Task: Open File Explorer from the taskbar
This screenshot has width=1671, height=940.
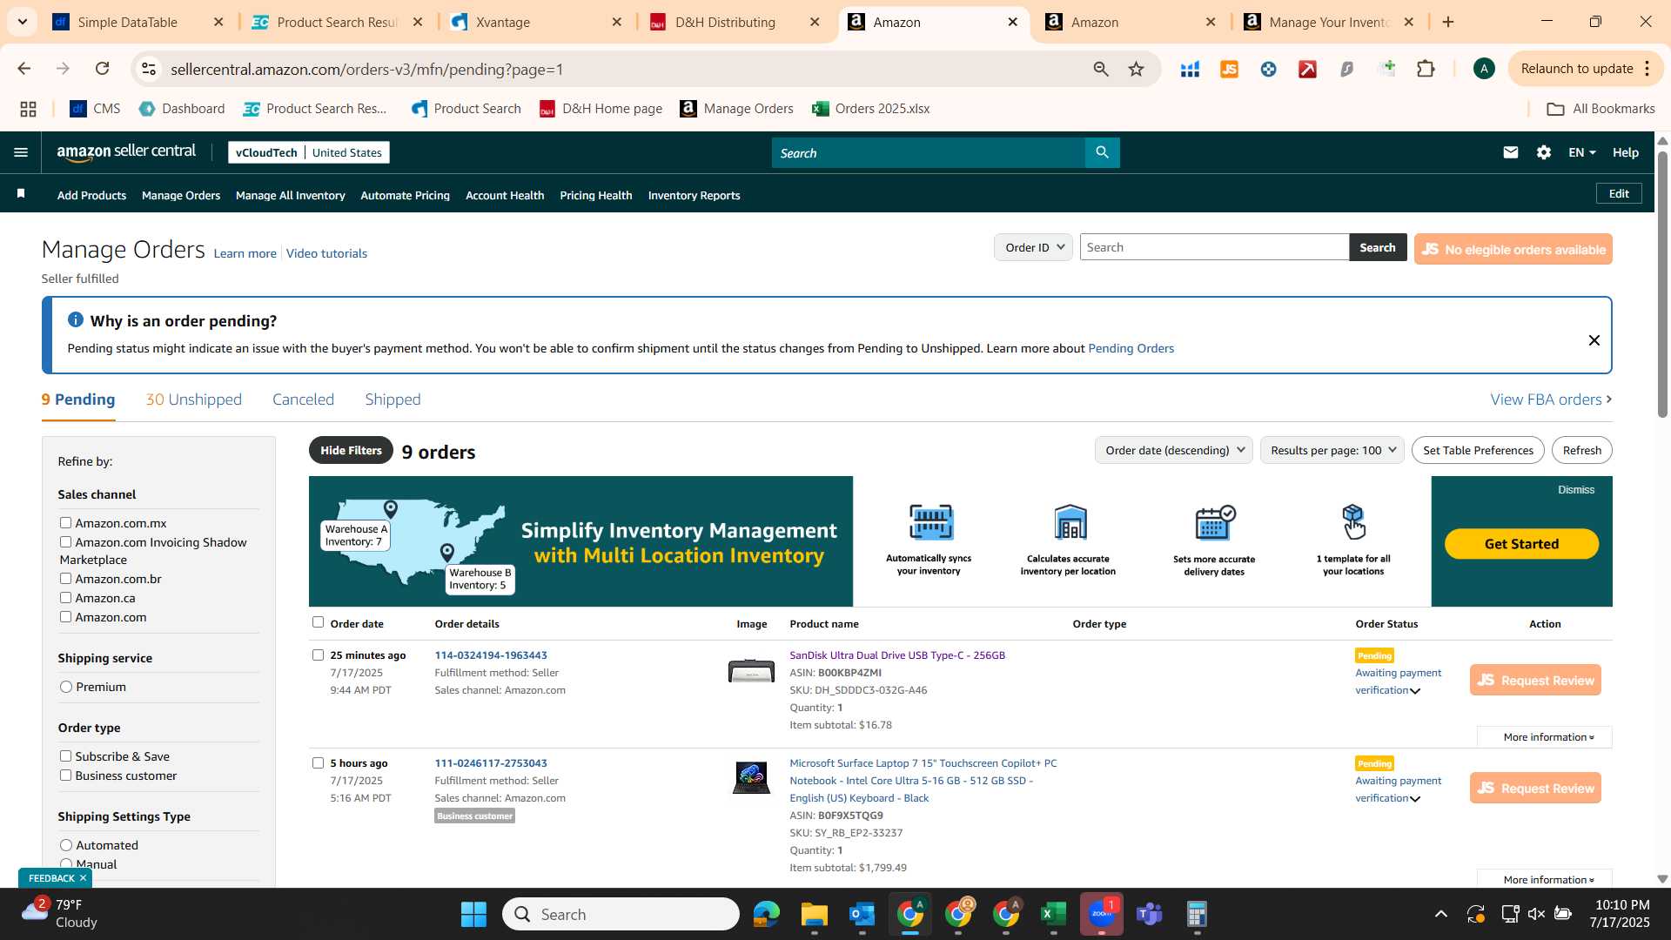Action: (x=814, y=914)
